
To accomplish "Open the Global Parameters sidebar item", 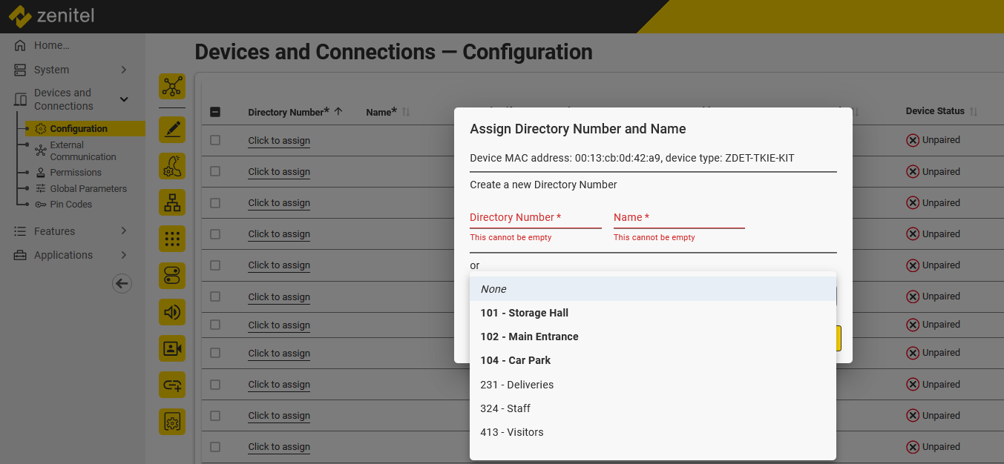I will 88,188.
